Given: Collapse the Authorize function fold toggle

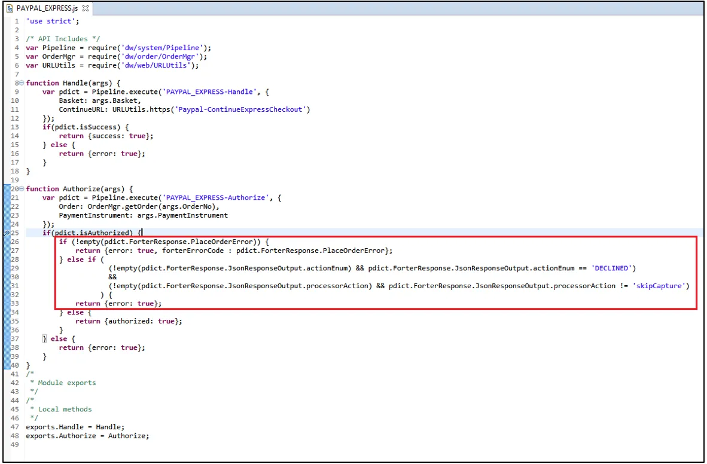Looking at the screenshot, I should pos(22,189).
